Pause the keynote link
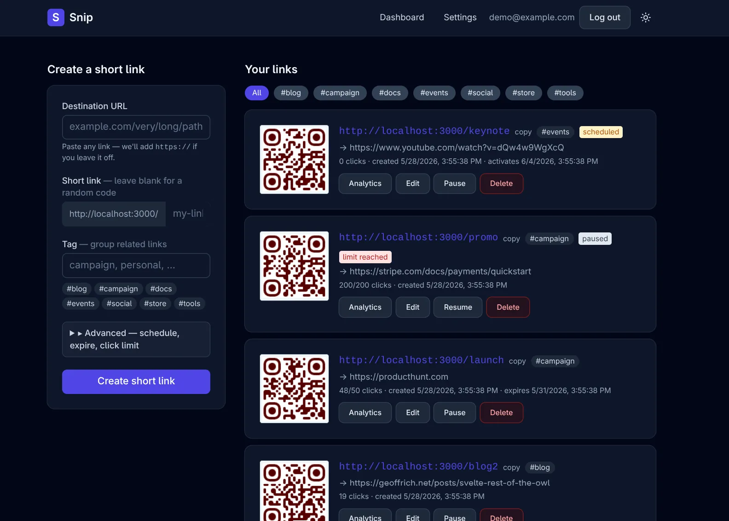This screenshot has width=729, height=521. tap(455, 184)
